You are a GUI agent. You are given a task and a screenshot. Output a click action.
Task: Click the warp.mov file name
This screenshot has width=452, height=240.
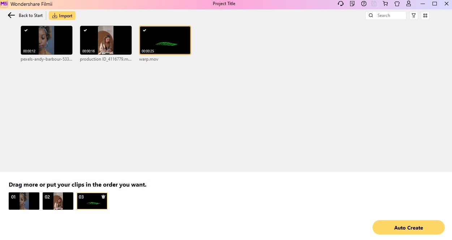[148, 59]
